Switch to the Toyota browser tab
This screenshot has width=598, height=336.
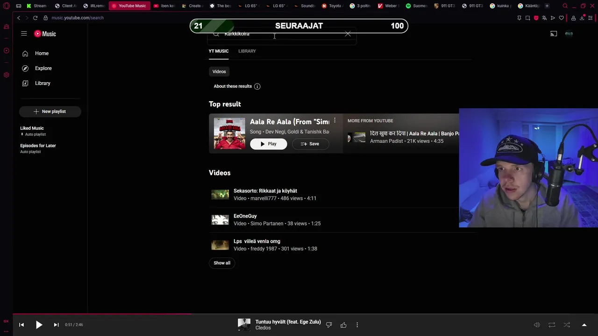pos(332,6)
